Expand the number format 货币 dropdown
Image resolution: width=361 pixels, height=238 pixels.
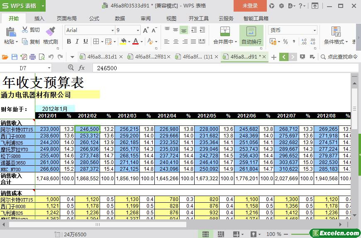pos(315,30)
